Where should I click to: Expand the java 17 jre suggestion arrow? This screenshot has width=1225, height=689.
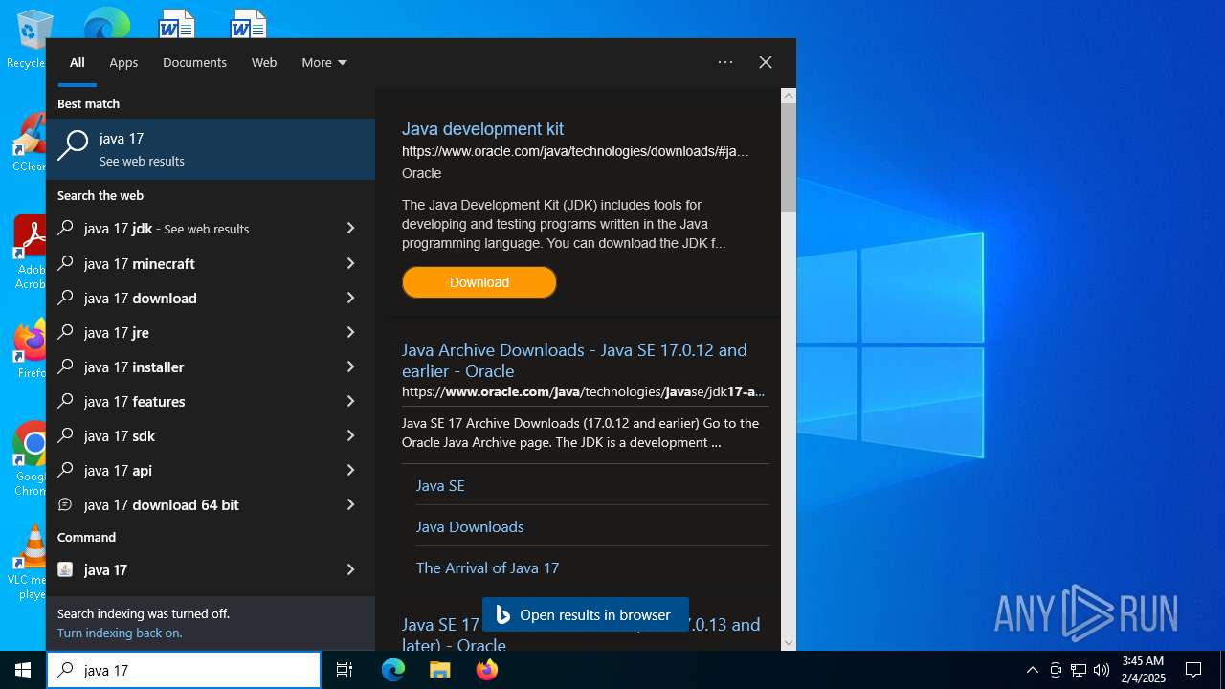(350, 332)
